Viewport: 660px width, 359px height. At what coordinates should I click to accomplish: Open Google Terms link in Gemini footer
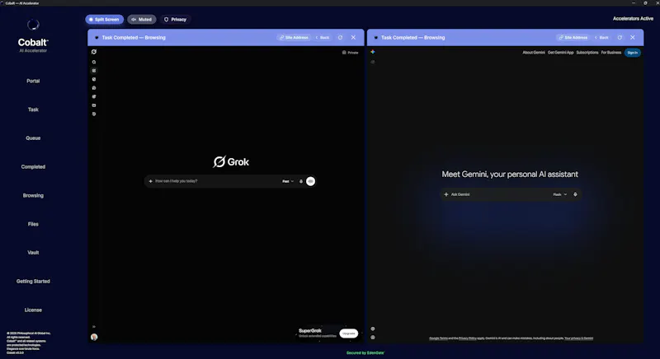(x=438, y=338)
